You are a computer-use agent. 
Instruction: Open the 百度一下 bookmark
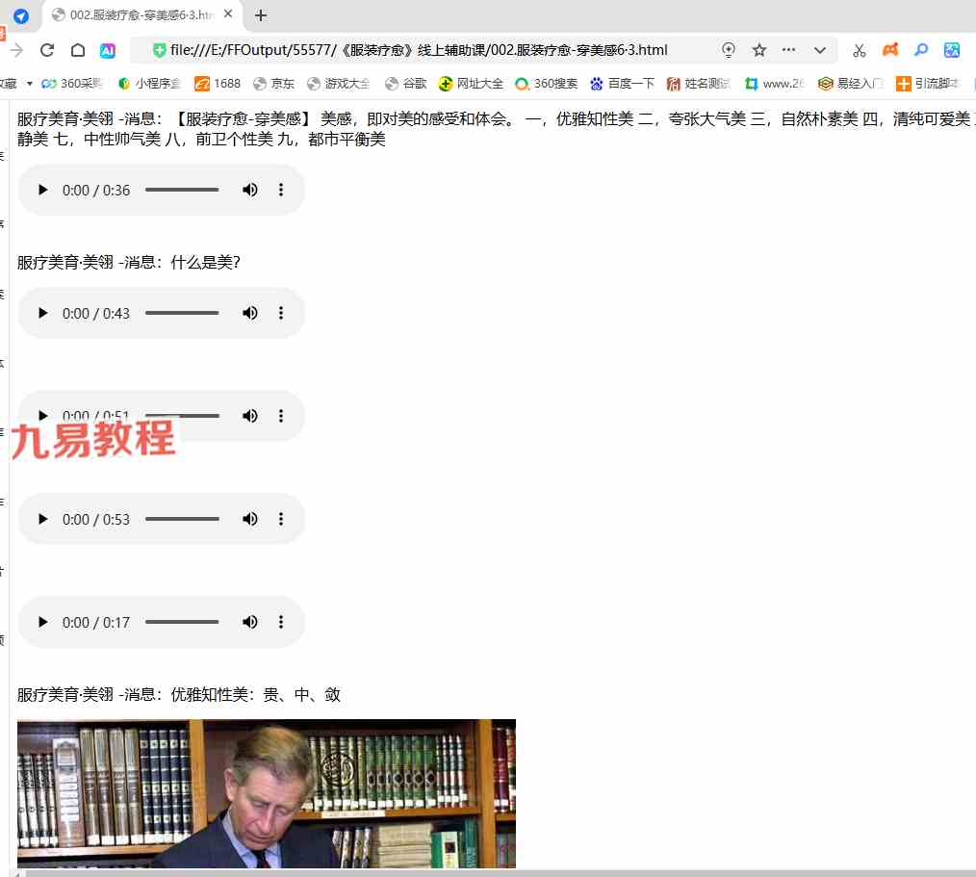pyautogui.click(x=622, y=84)
